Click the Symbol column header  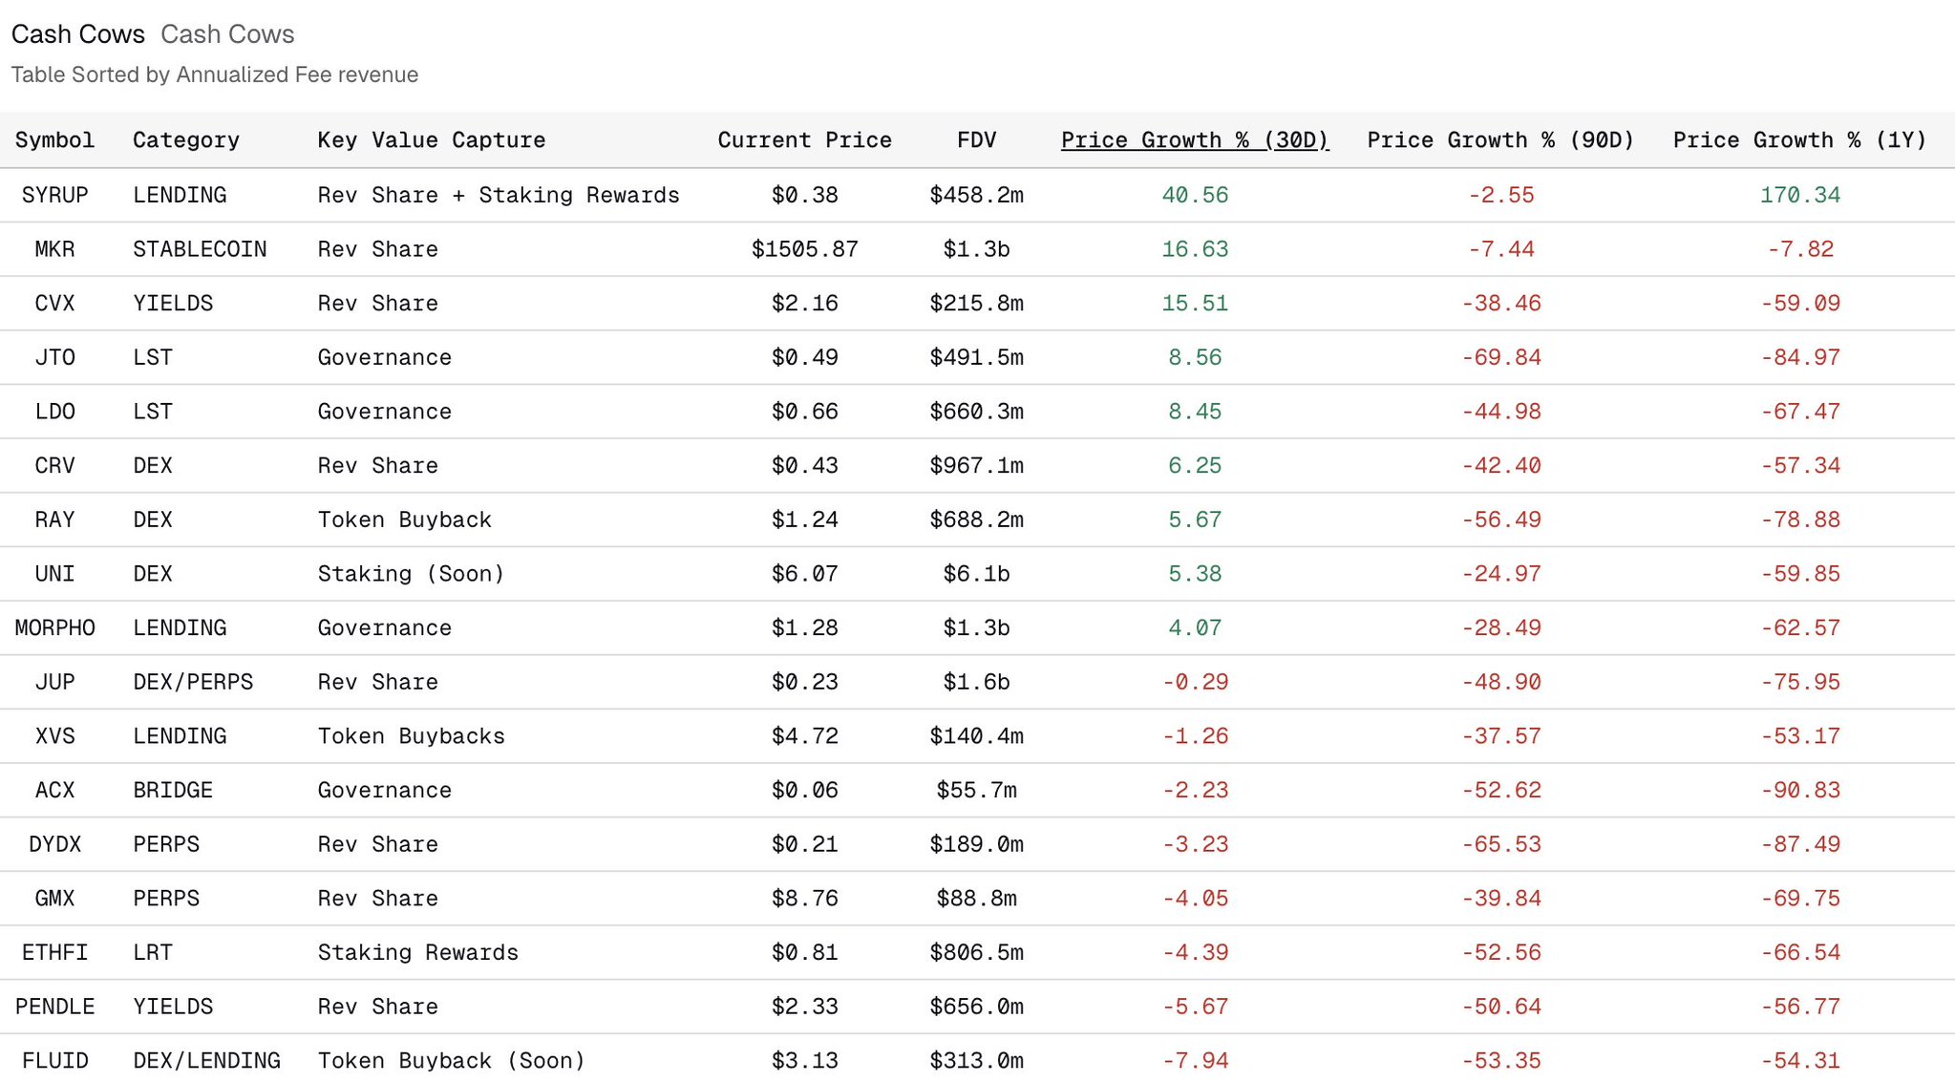coord(54,140)
